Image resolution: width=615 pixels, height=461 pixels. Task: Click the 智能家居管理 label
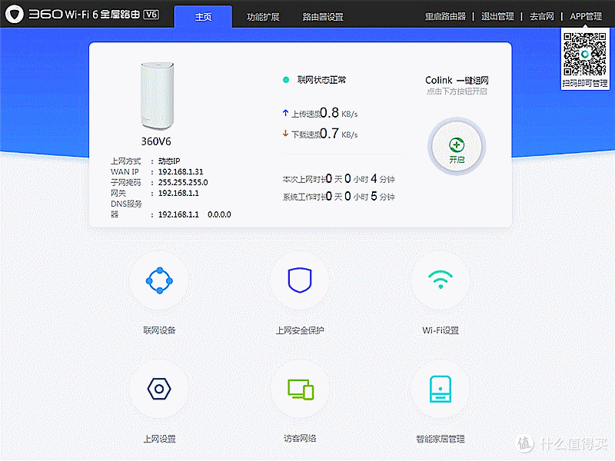click(x=440, y=439)
